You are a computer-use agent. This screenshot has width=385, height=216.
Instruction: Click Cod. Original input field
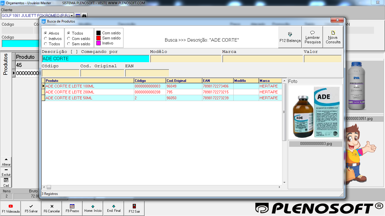point(102,73)
